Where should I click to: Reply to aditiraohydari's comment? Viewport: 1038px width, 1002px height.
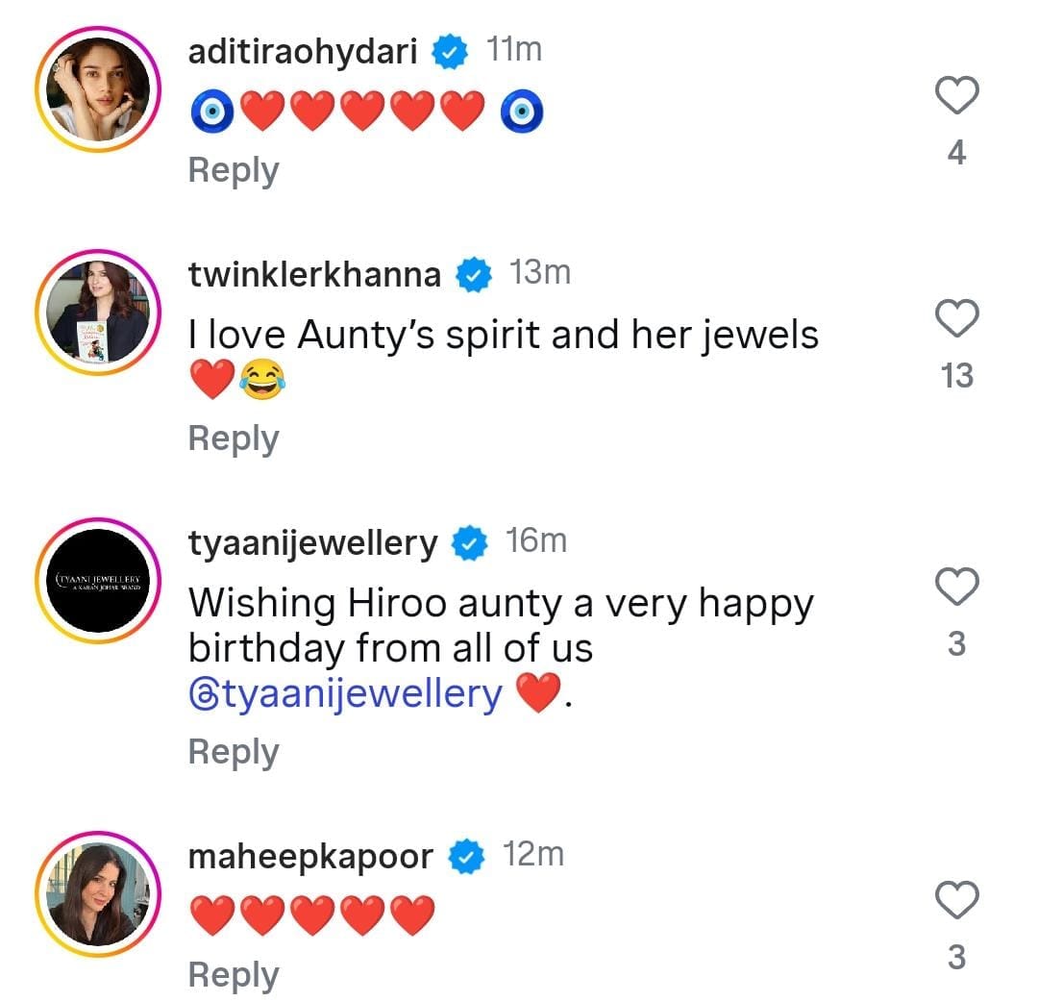pyautogui.click(x=234, y=170)
